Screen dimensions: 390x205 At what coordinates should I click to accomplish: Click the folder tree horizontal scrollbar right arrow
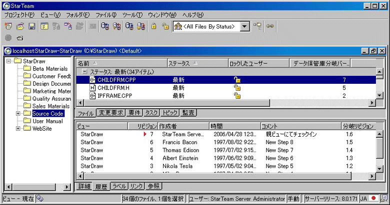point(66,187)
